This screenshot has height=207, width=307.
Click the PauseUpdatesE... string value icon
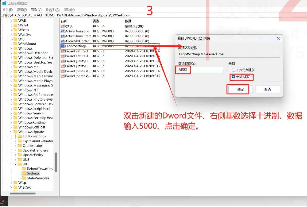[x=62, y=71]
